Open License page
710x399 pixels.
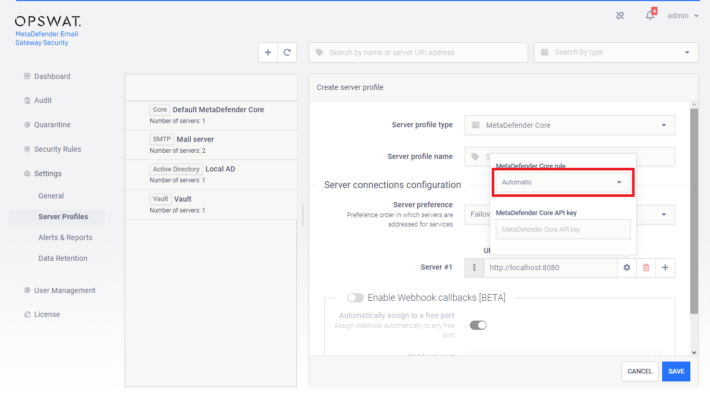(47, 314)
